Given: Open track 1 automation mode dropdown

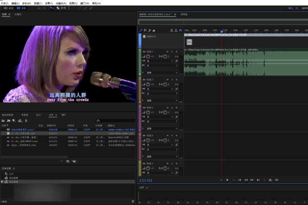Looking at the screenshot, I should [x=162, y=73].
